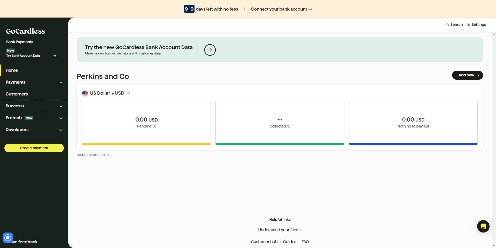This screenshot has width=496, height=248.
Task: Click the GoCardless logo
Action: click(x=25, y=31)
